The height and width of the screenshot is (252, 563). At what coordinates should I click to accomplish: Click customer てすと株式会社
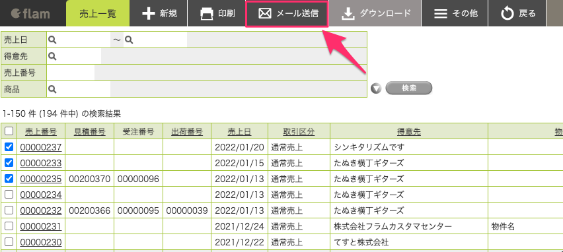click(361, 242)
